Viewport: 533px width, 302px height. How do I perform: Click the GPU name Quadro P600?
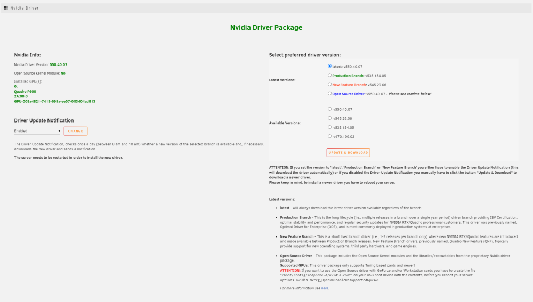[25, 92]
